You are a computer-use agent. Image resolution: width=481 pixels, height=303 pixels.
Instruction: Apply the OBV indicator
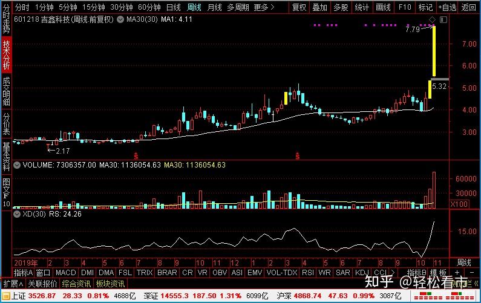[220, 272]
